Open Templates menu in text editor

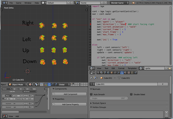point(132,68)
